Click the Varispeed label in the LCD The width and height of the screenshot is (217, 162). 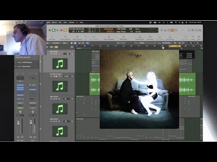pyautogui.click(x=108, y=29)
